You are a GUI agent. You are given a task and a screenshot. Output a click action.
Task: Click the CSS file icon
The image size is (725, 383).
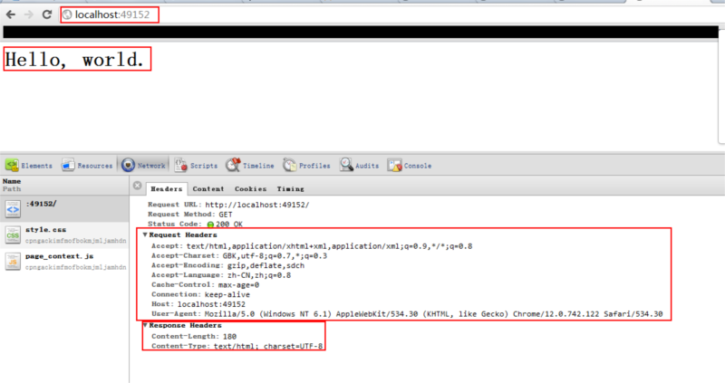click(x=13, y=235)
